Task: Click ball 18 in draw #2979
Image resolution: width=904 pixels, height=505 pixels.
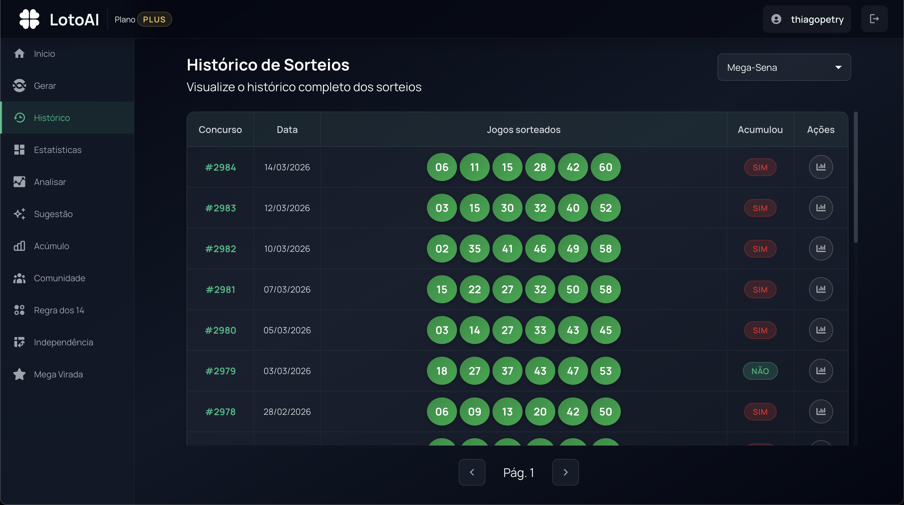Action: (x=442, y=371)
